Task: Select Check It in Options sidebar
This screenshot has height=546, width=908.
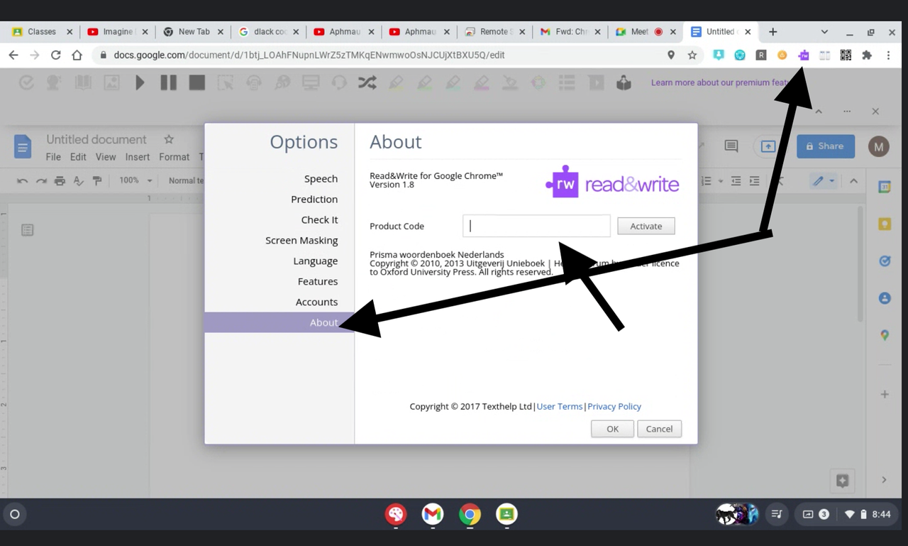Action: (x=319, y=220)
